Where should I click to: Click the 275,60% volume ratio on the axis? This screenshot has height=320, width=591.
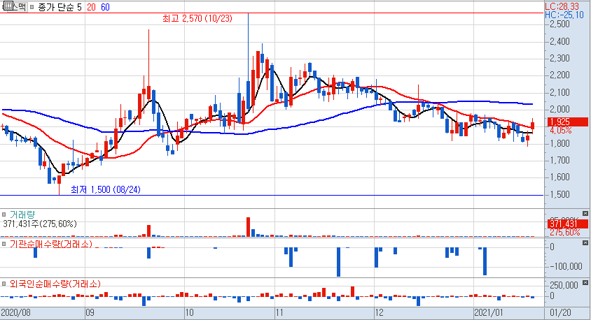pos(565,233)
